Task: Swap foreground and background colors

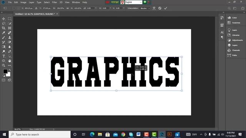Action: (x=10, y=70)
